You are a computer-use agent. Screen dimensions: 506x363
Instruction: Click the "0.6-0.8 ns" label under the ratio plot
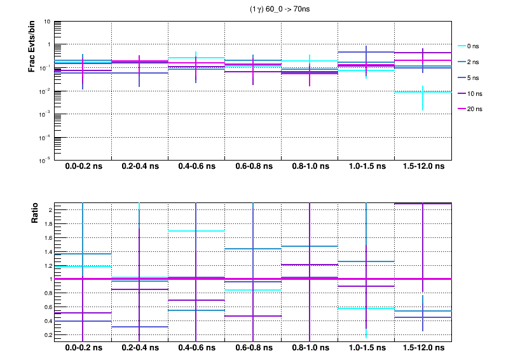point(253,349)
